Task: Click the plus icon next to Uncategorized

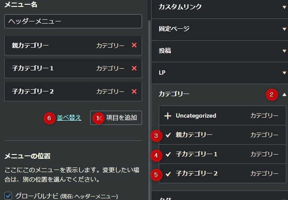Action: pos(168,115)
